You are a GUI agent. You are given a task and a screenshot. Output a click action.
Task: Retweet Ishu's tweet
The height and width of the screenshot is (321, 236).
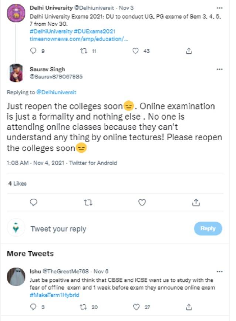pos(83,307)
